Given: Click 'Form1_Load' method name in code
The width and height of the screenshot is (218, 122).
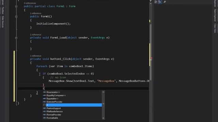Looking at the screenshot, I should point(58,38).
